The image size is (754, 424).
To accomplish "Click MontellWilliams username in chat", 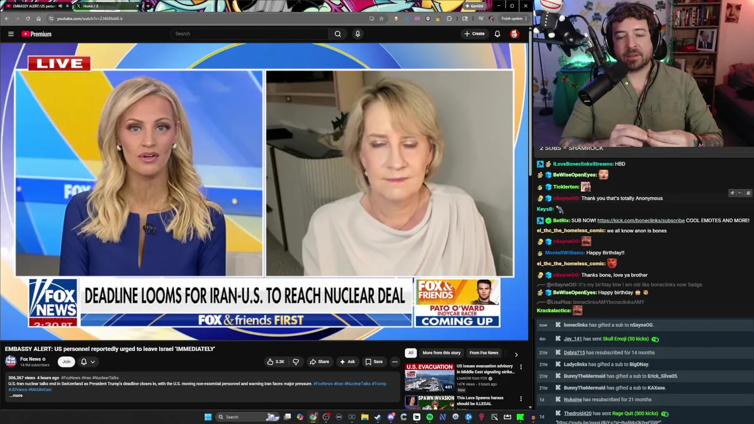I will [x=564, y=253].
